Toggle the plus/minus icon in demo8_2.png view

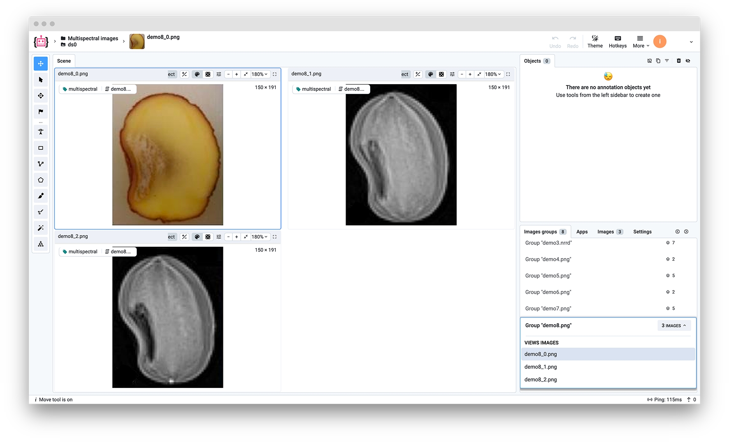(x=184, y=237)
